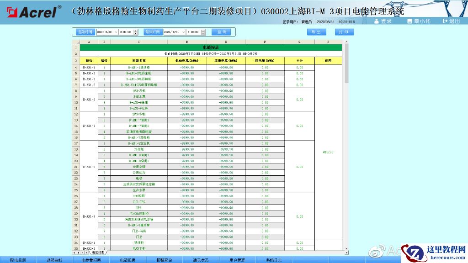
Task: Select column H header
Action: pos(328,42)
